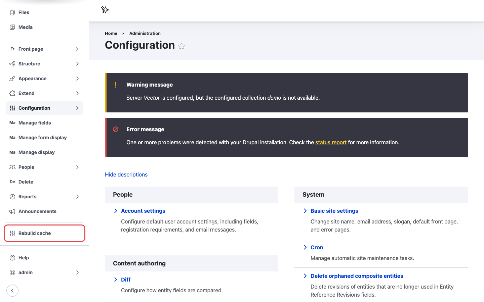The width and height of the screenshot is (484, 302).
Task: Open the Diff configuration link
Action: pyautogui.click(x=126, y=280)
